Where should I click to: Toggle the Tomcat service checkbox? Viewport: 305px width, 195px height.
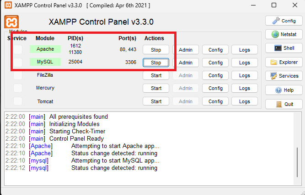[17, 101]
